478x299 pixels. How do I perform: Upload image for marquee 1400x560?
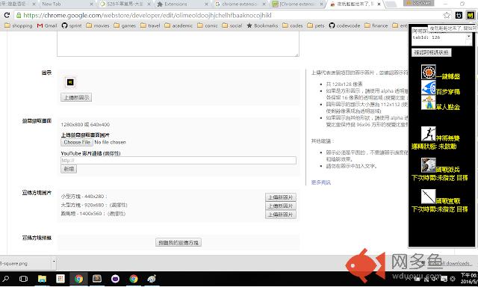pyautogui.click(x=281, y=215)
